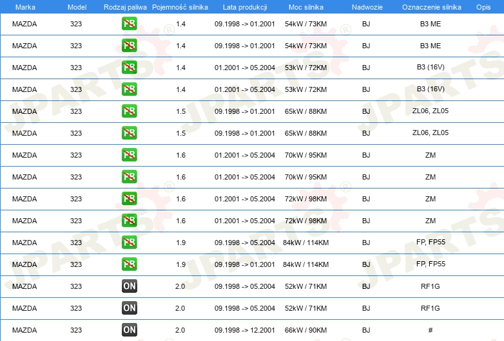Click the PB petrol icon in the 1.9 row ending 05.2004
The width and height of the screenshot is (504, 341).
click(x=130, y=243)
